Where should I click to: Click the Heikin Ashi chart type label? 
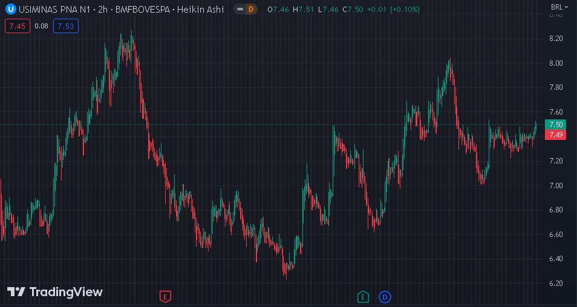coord(201,9)
